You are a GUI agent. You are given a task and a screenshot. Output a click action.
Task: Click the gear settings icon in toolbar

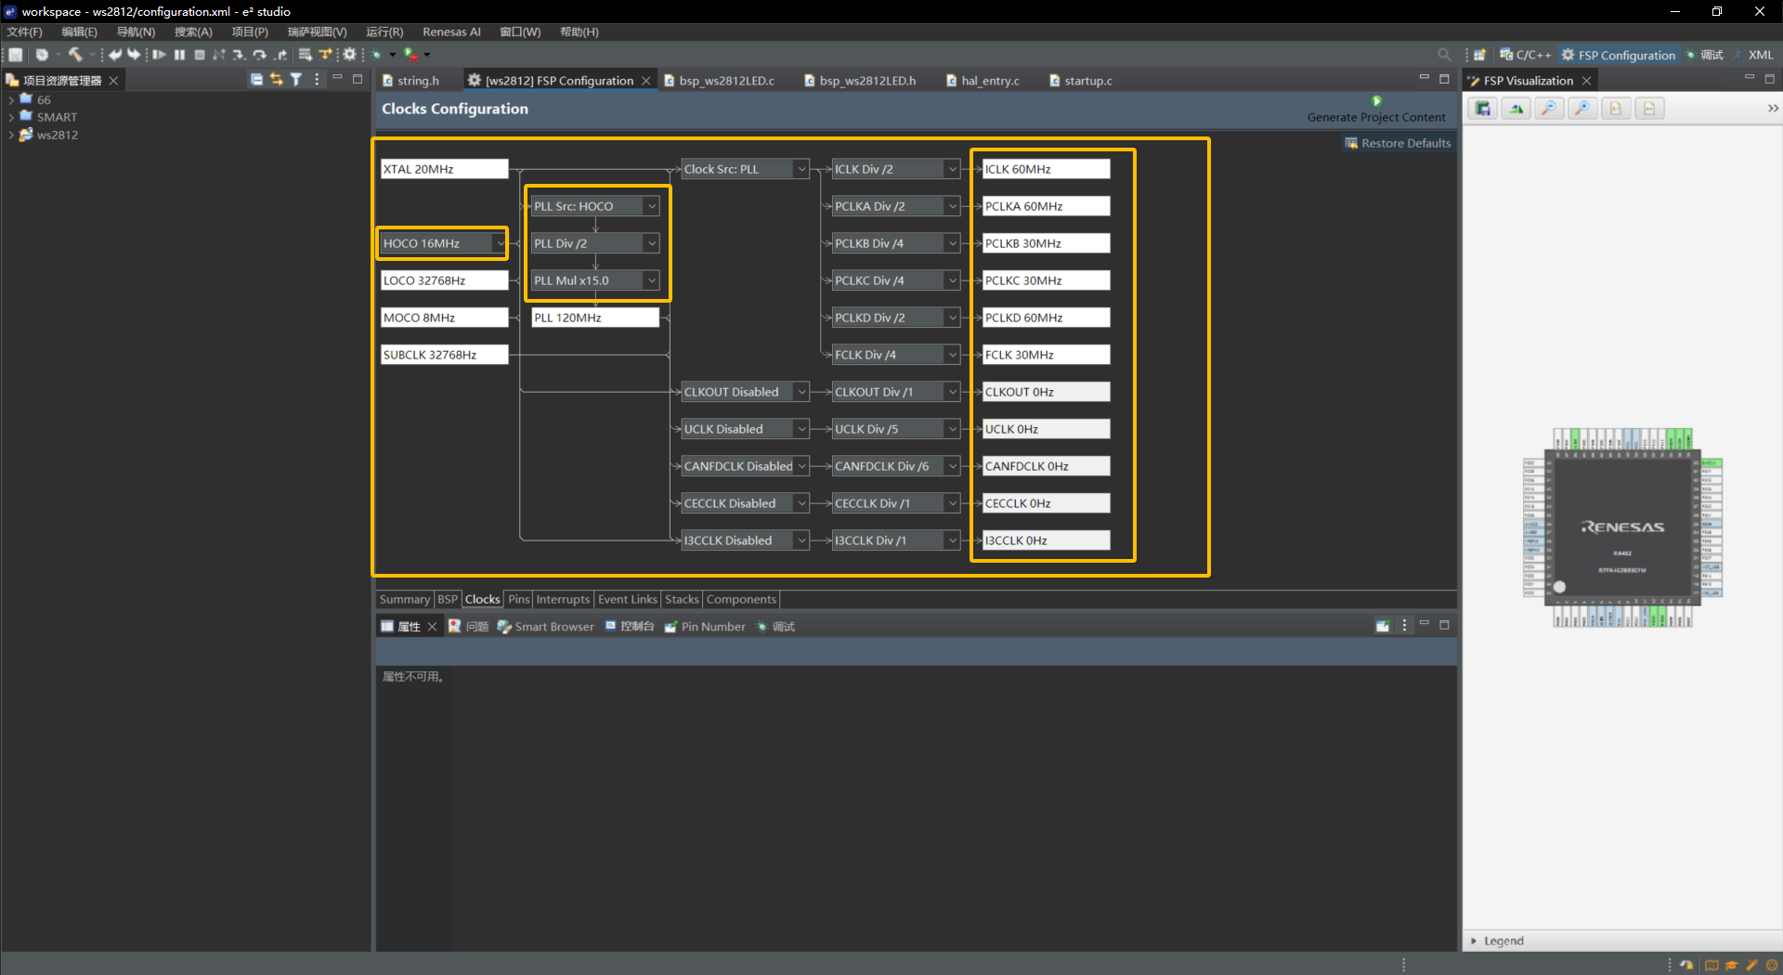pyautogui.click(x=349, y=55)
